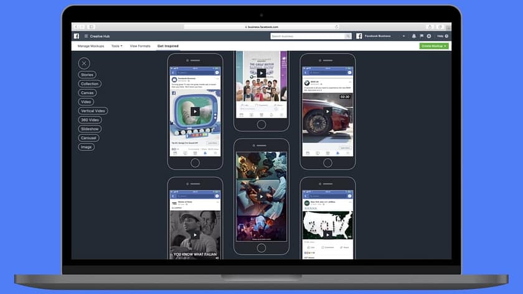The width and height of the screenshot is (523, 294).
Task: Click the Facebook logo icon in header
Action: click(x=77, y=36)
